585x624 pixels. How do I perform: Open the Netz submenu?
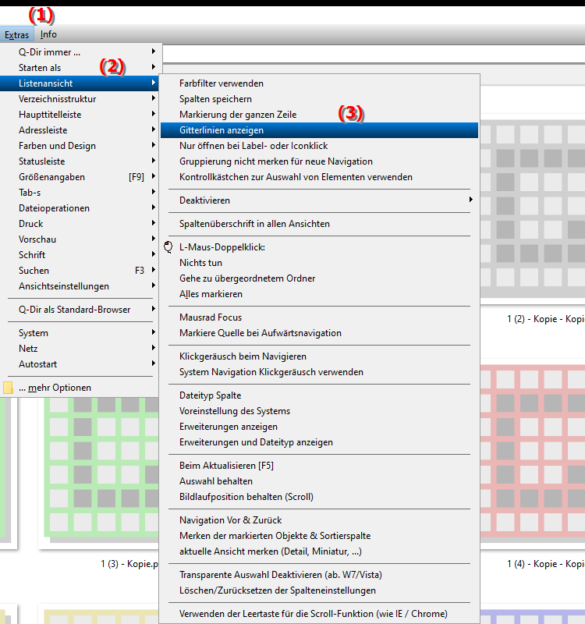80,349
